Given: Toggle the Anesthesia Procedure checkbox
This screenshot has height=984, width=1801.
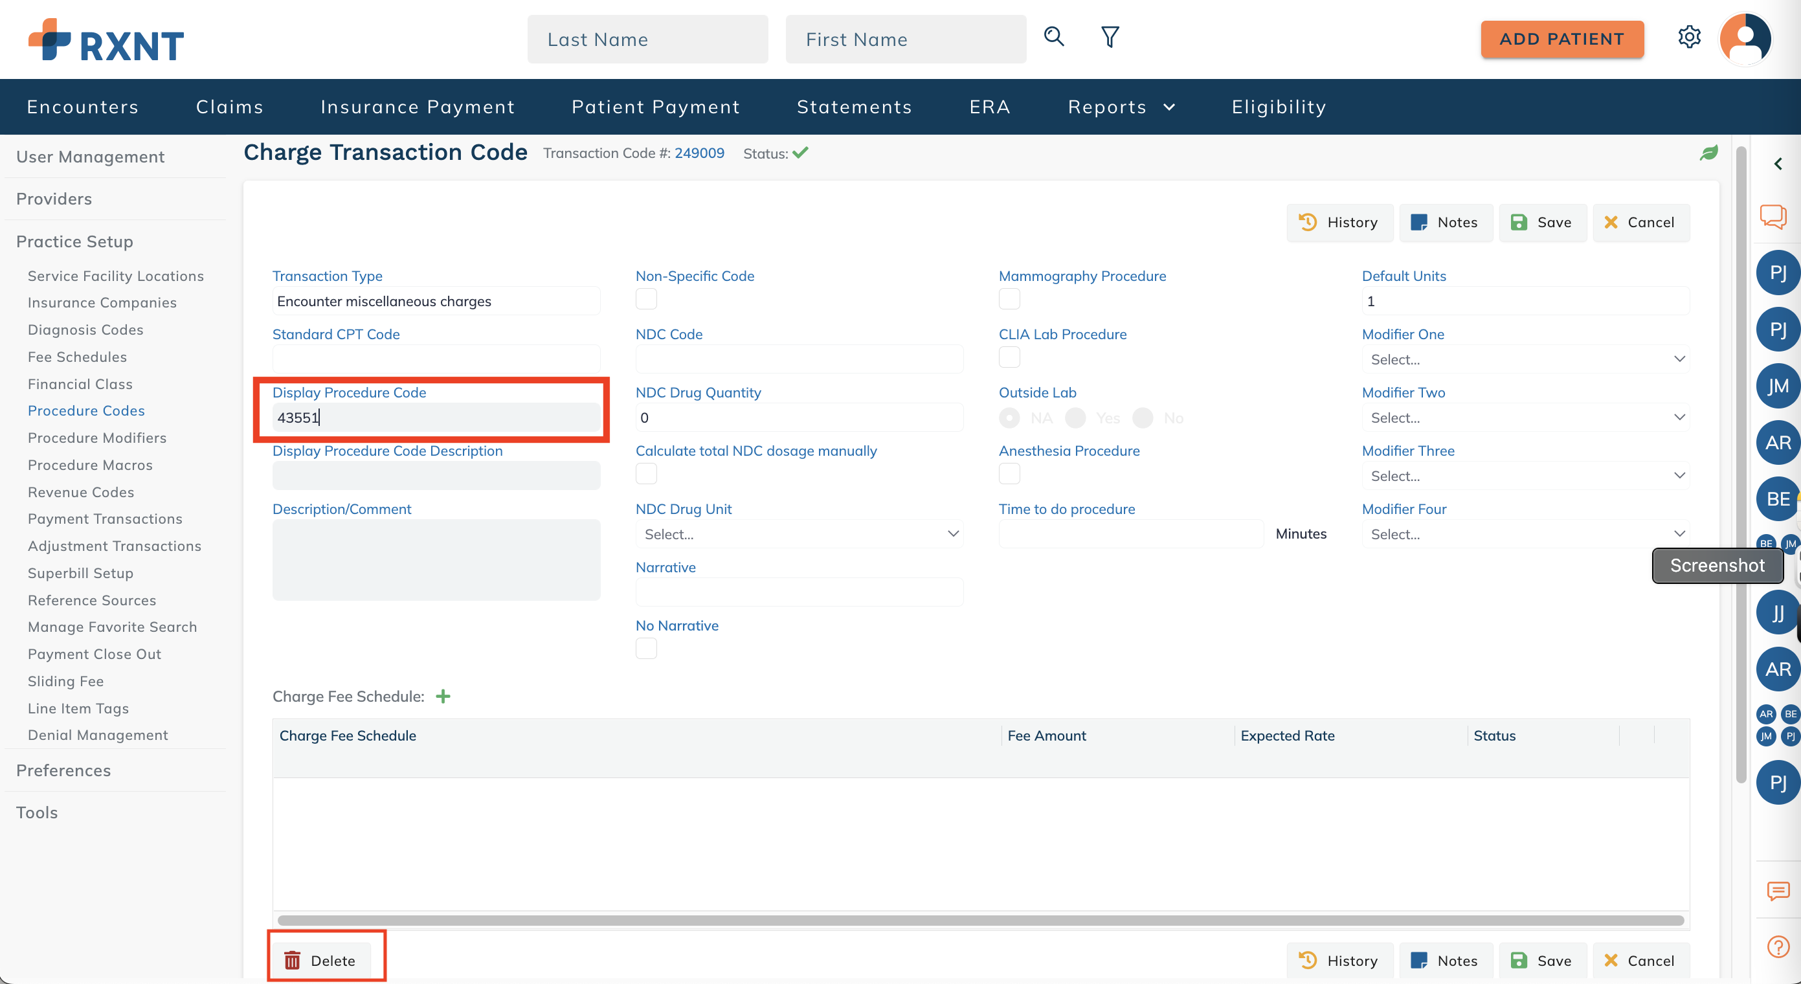Looking at the screenshot, I should click(1009, 474).
